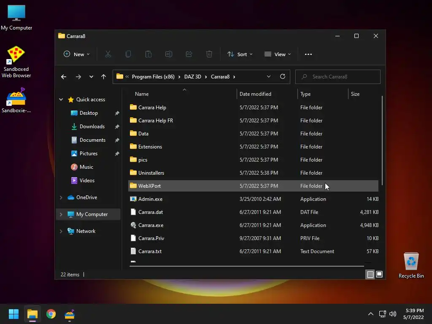Select Pictures in the sidebar
This screenshot has height=324, width=432.
click(x=89, y=154)
